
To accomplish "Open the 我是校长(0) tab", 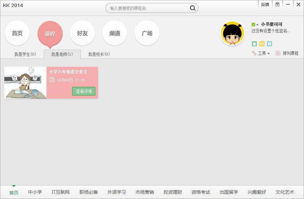I will (x=99, y=53).
